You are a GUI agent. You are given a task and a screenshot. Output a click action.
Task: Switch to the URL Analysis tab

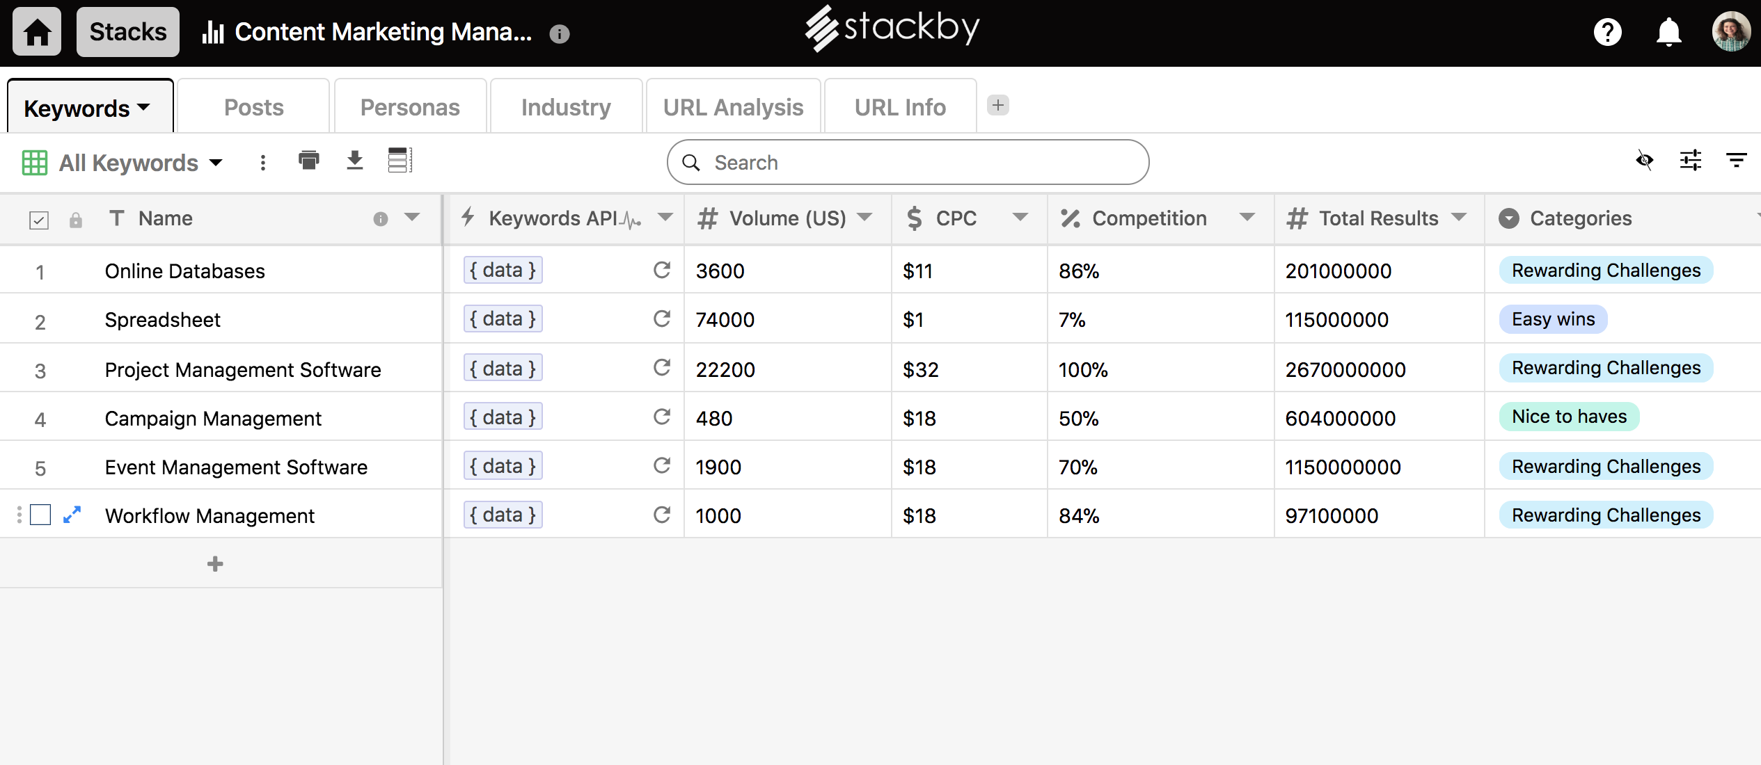point(733,106)
